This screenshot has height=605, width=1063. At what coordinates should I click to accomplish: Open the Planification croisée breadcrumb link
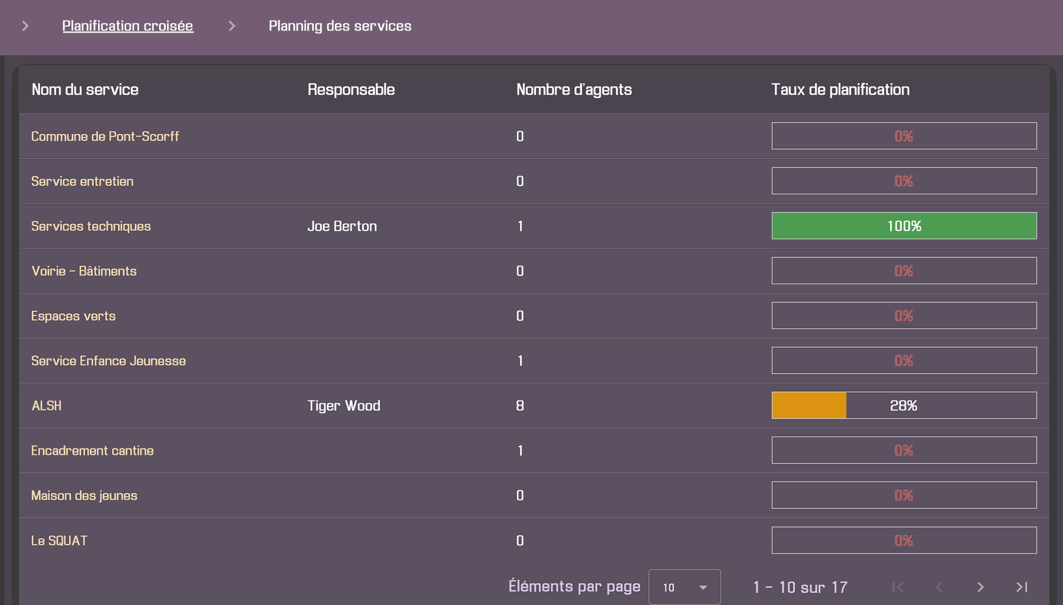(127, 26)
